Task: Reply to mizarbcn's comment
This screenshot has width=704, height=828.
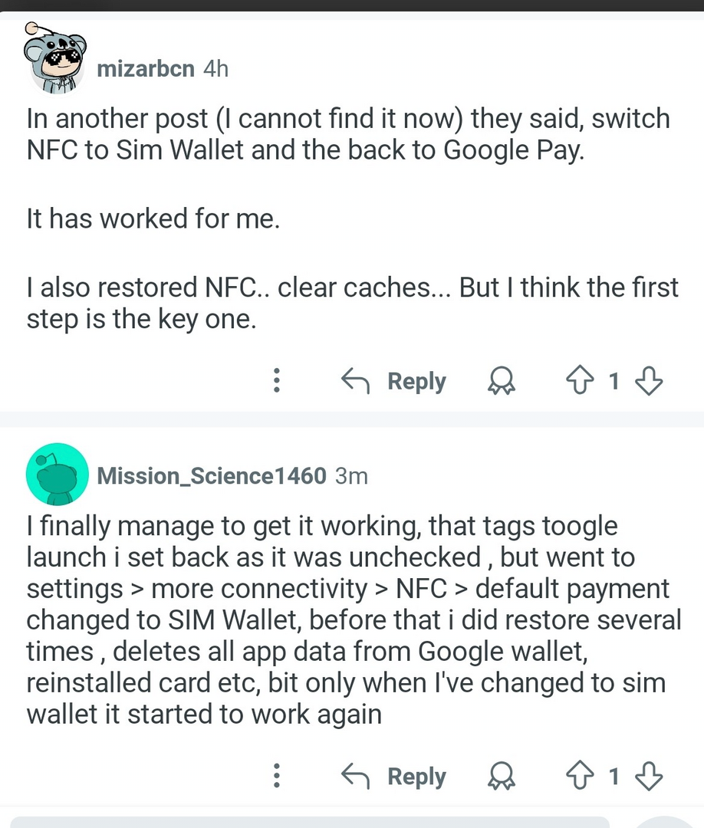Action: (393, 380)
